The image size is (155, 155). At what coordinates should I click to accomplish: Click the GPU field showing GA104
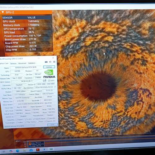point(17,71)
